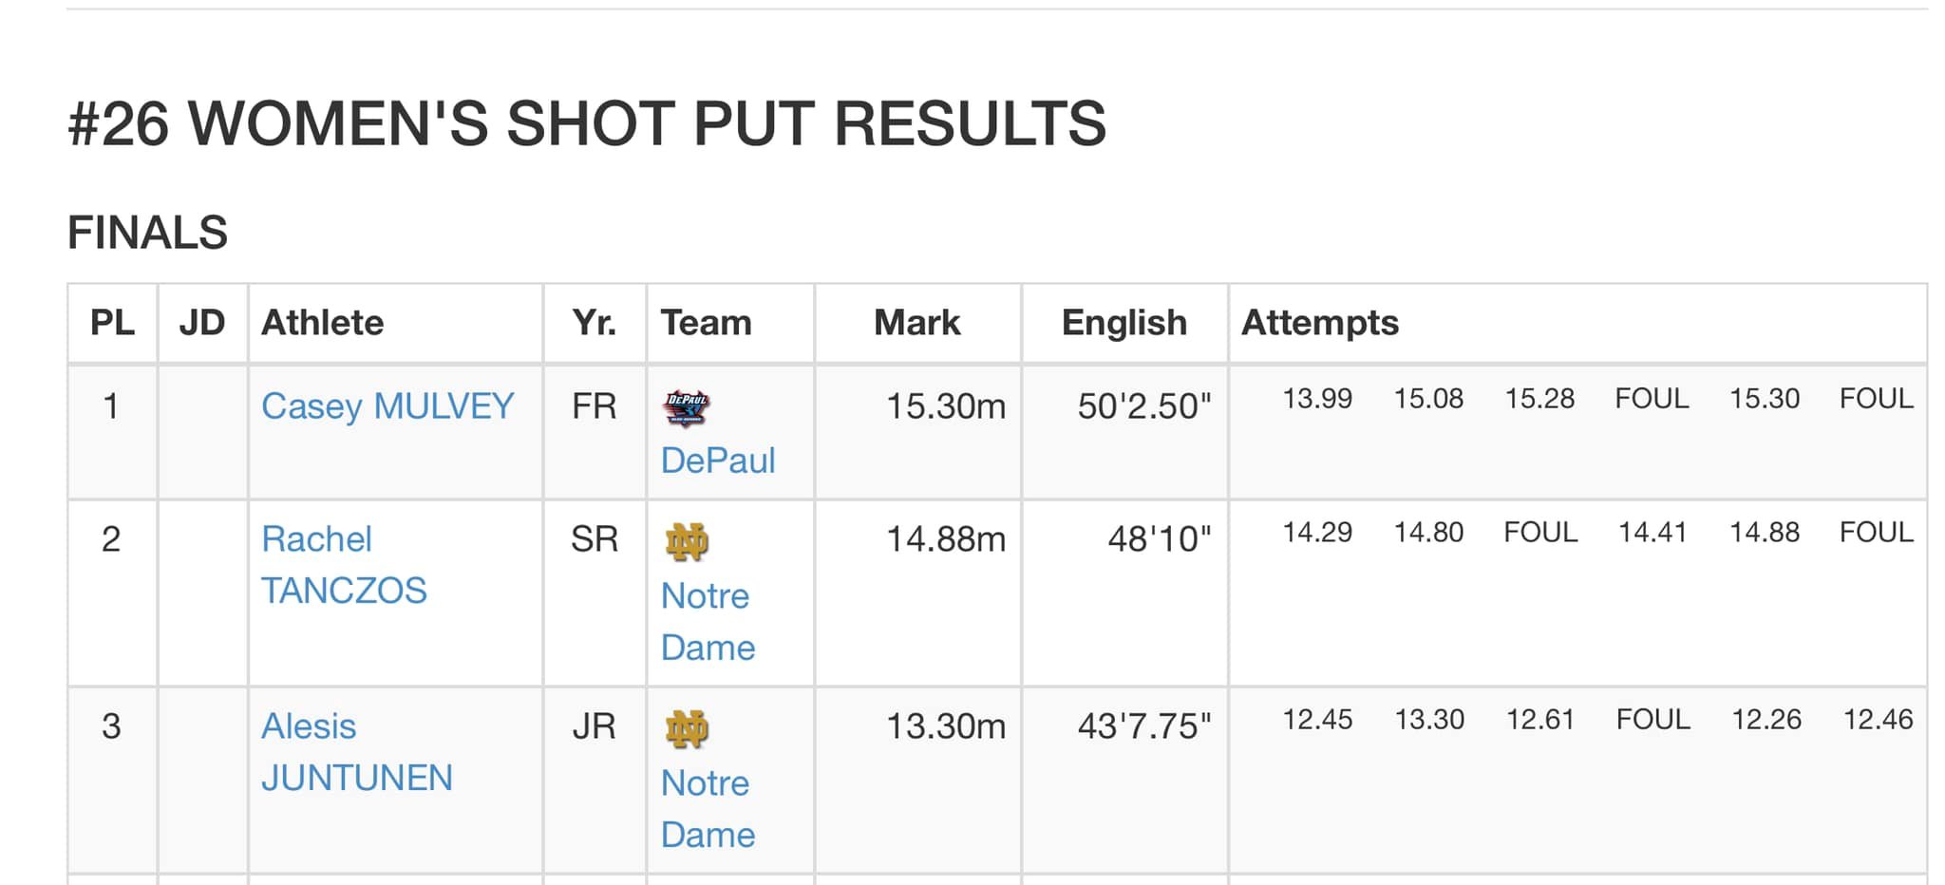Click the English column header
Image resolution: width=1945 pixels, height=885 pixels.
1124,323
